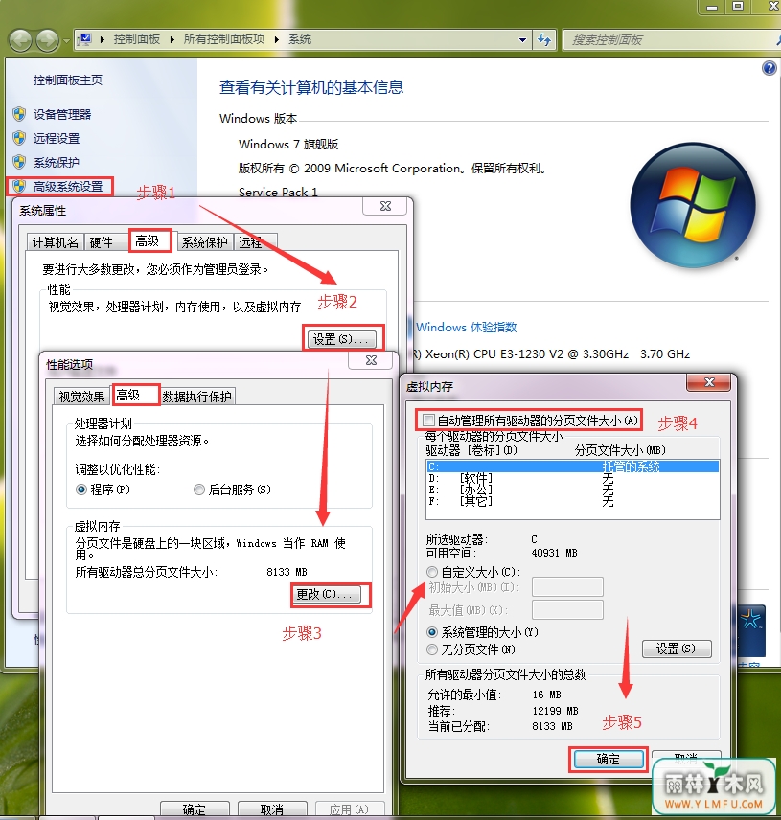Click the 系统 breadcrumb item
The image size is (781, 820).
(300, 39)
